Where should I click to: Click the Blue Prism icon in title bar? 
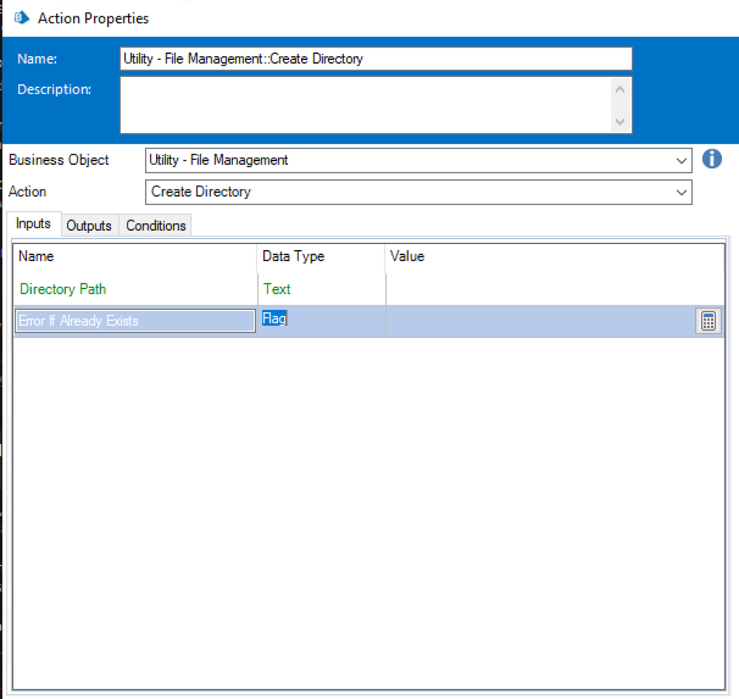21,18
